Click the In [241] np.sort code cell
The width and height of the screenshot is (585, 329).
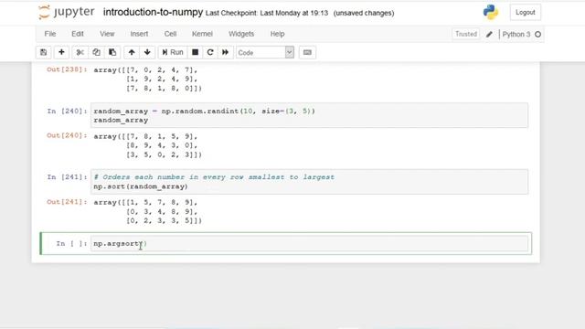[309, 182]
